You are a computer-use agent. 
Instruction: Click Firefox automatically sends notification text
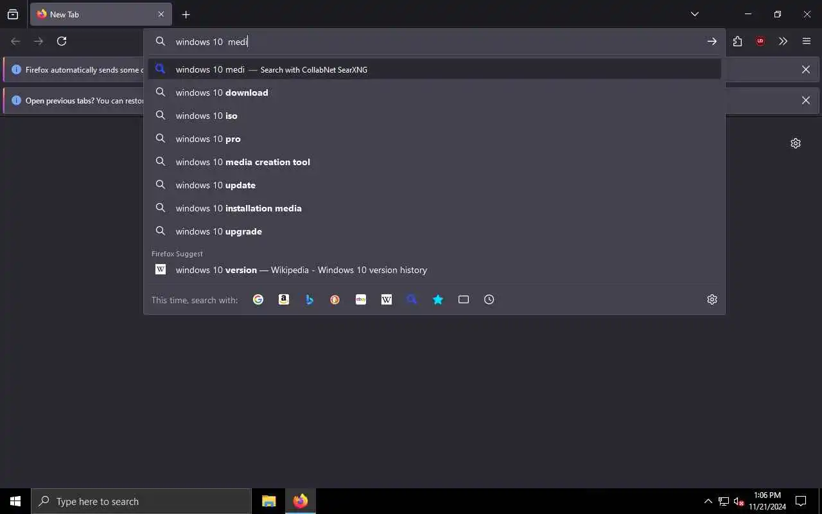[84, 69]
